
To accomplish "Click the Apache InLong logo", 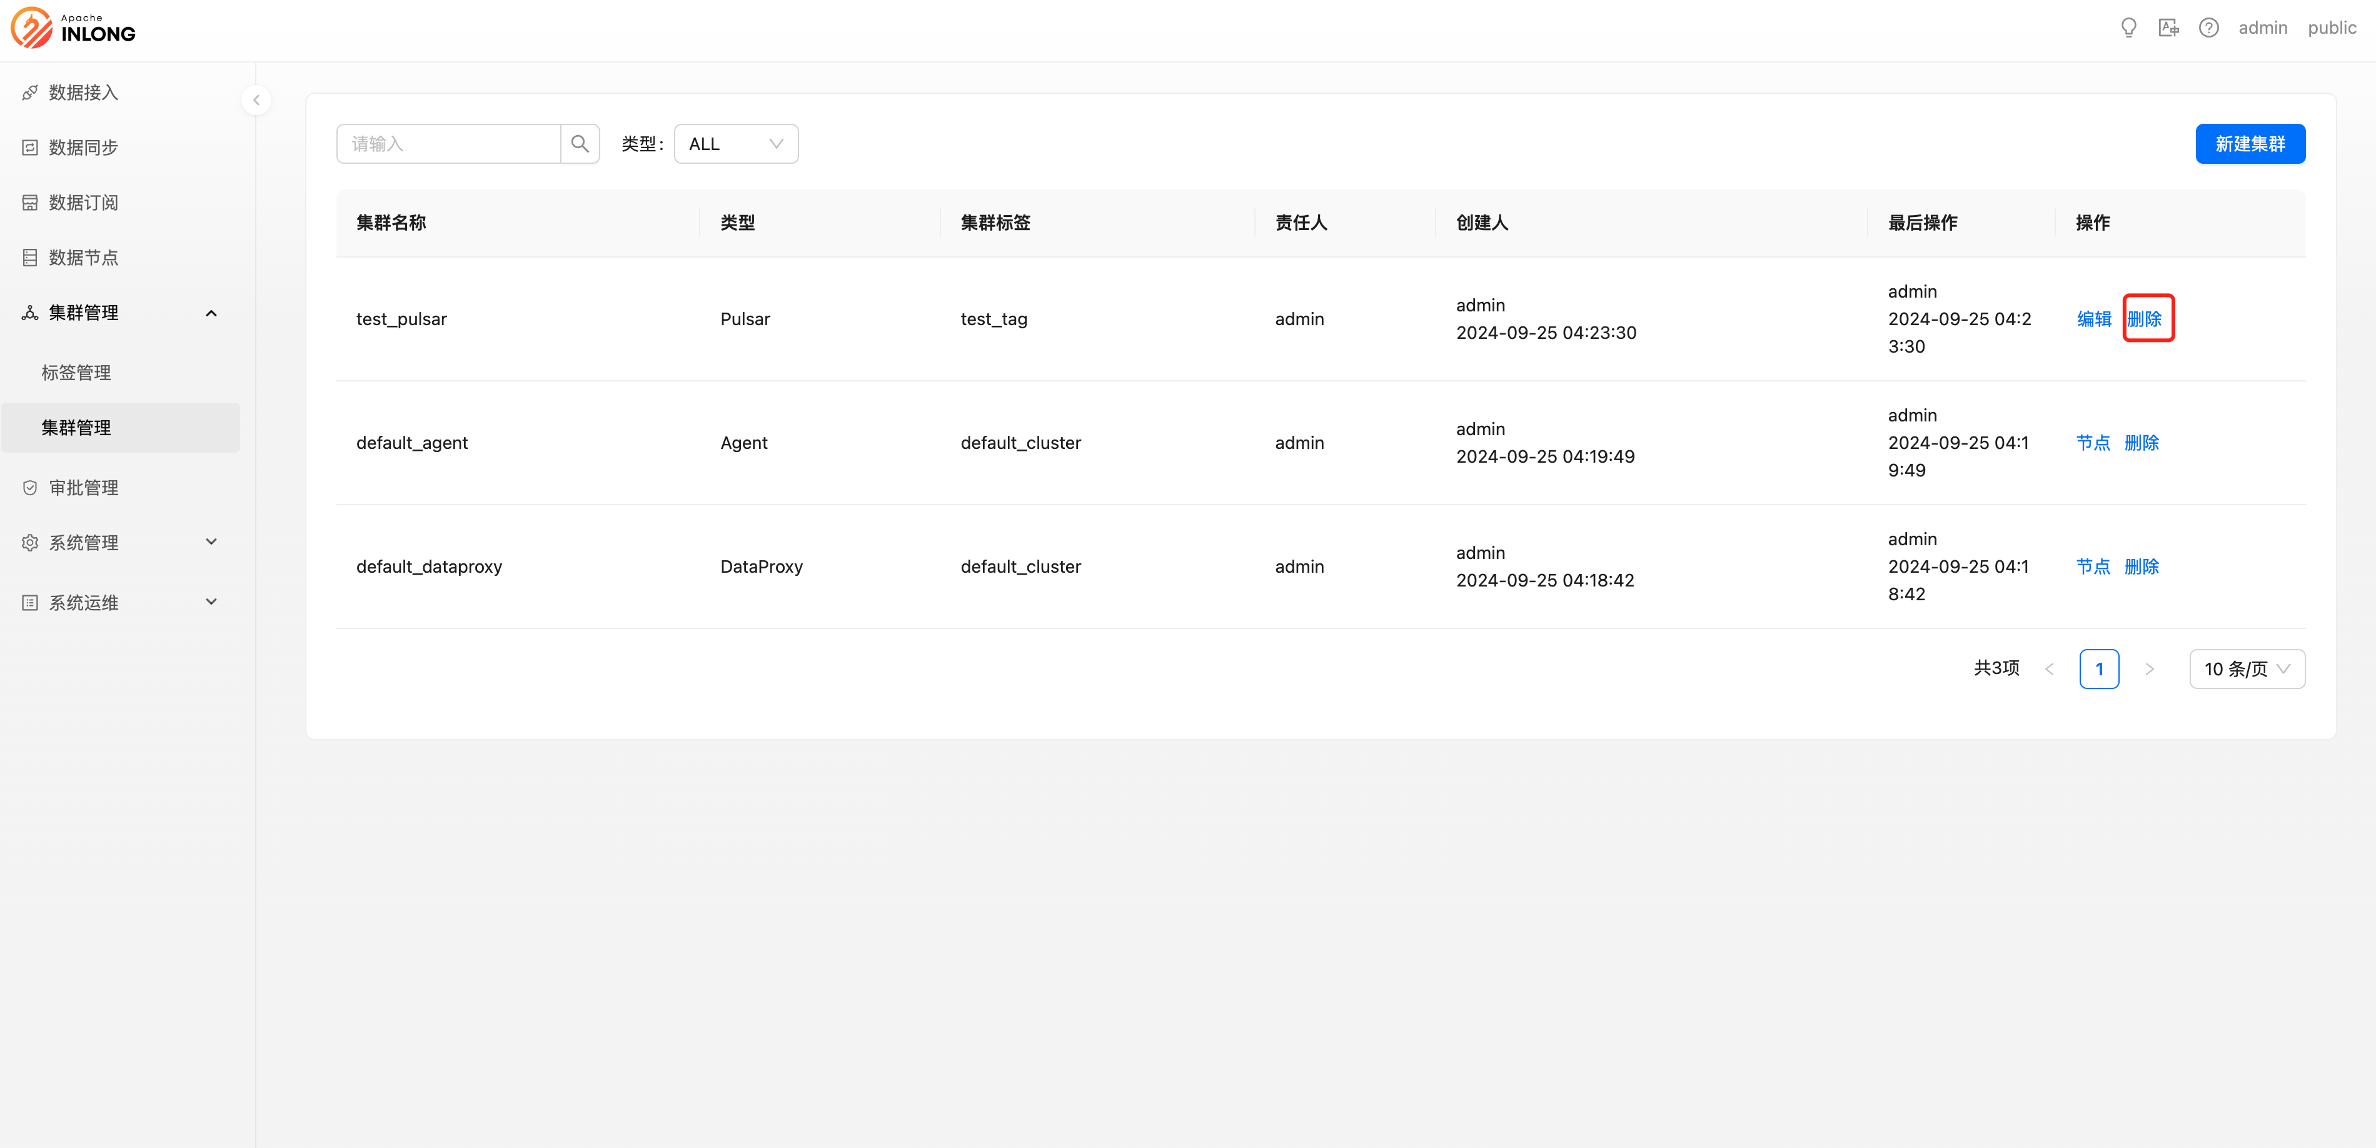I will tap(74, 28).
